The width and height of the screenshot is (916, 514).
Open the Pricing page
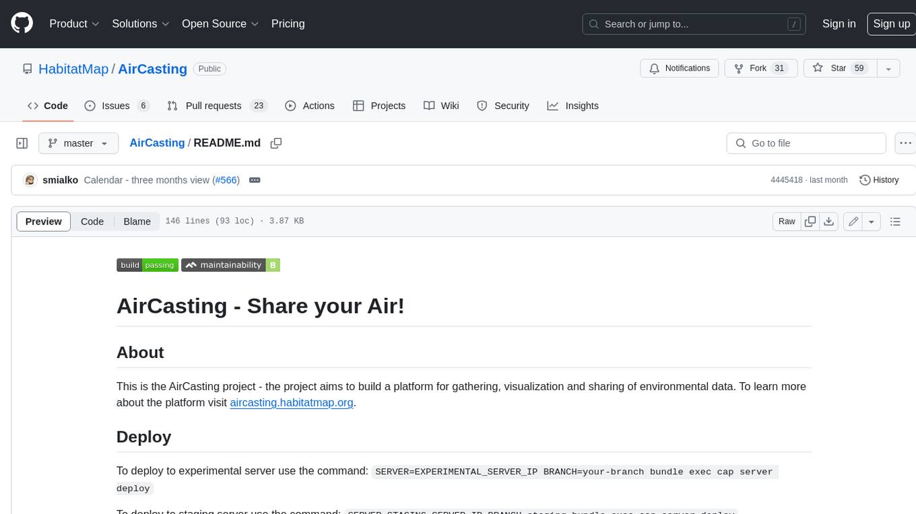coord(288,24)
